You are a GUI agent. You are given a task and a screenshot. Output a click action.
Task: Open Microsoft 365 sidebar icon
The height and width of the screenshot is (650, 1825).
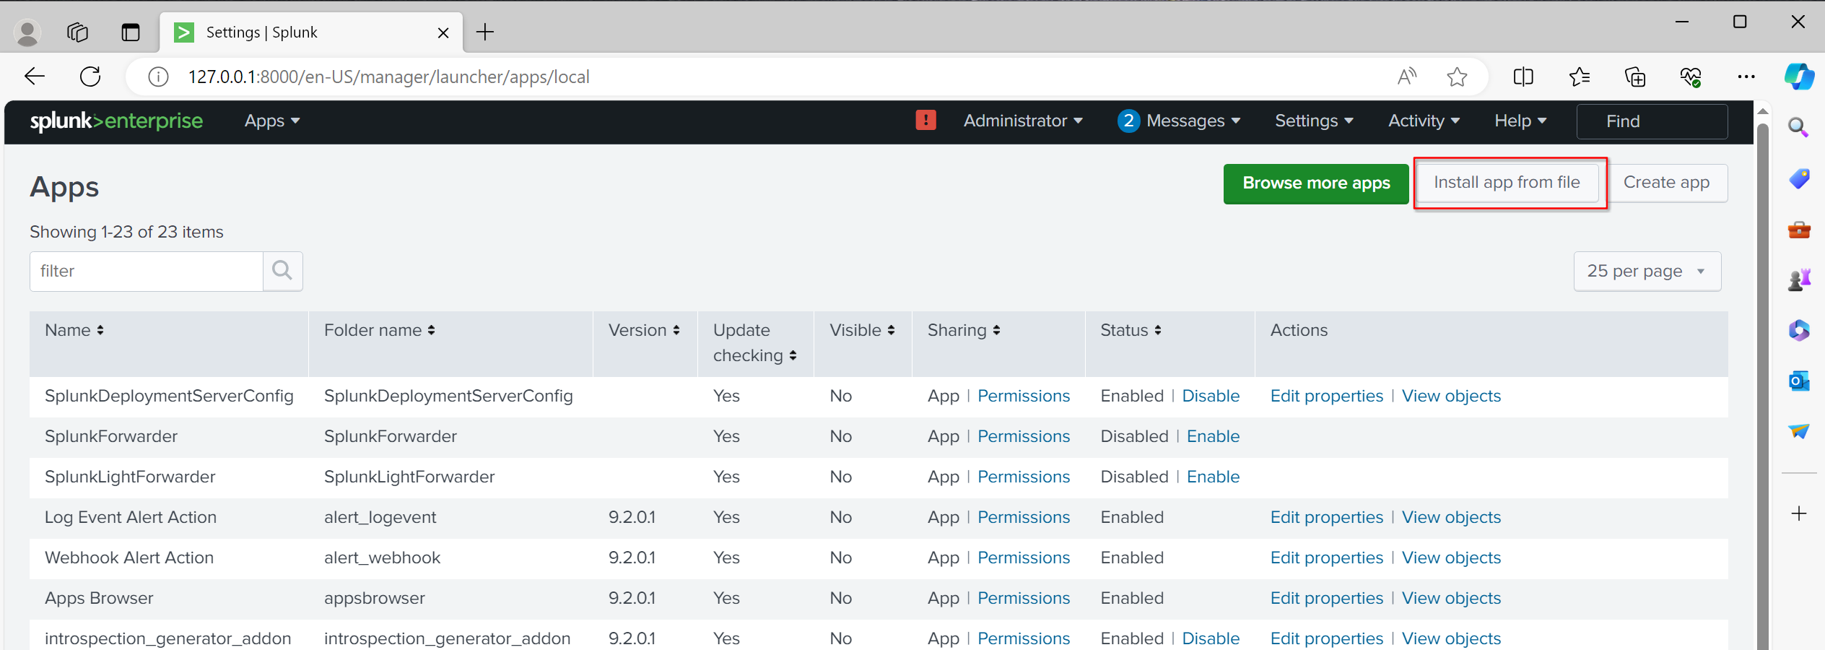[x=1798, y=330]
